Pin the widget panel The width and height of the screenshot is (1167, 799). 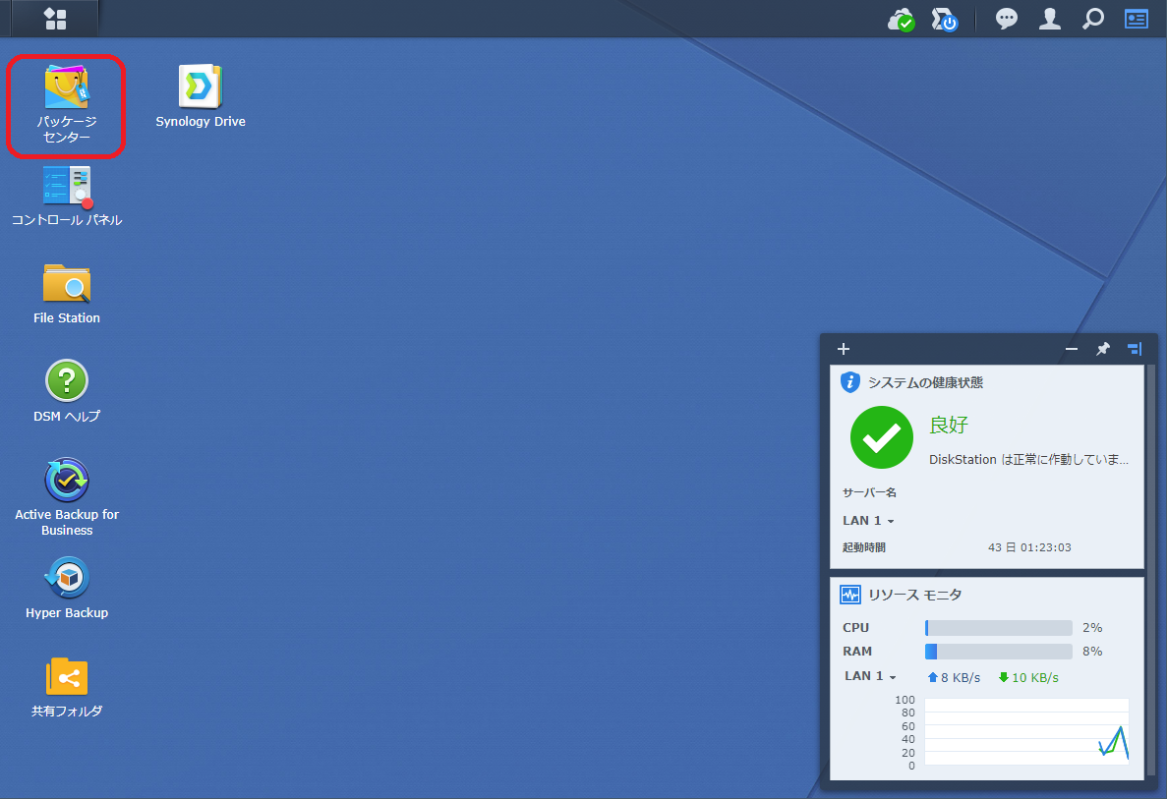1103,349
